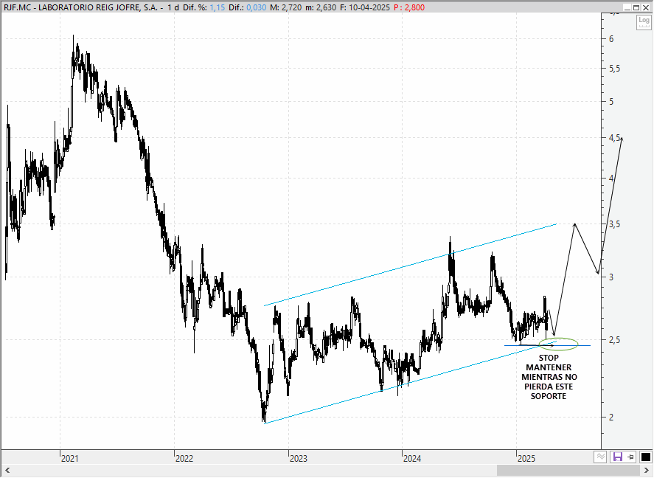
Task: Open the black color swatch
Action: (x=645, y=457)
